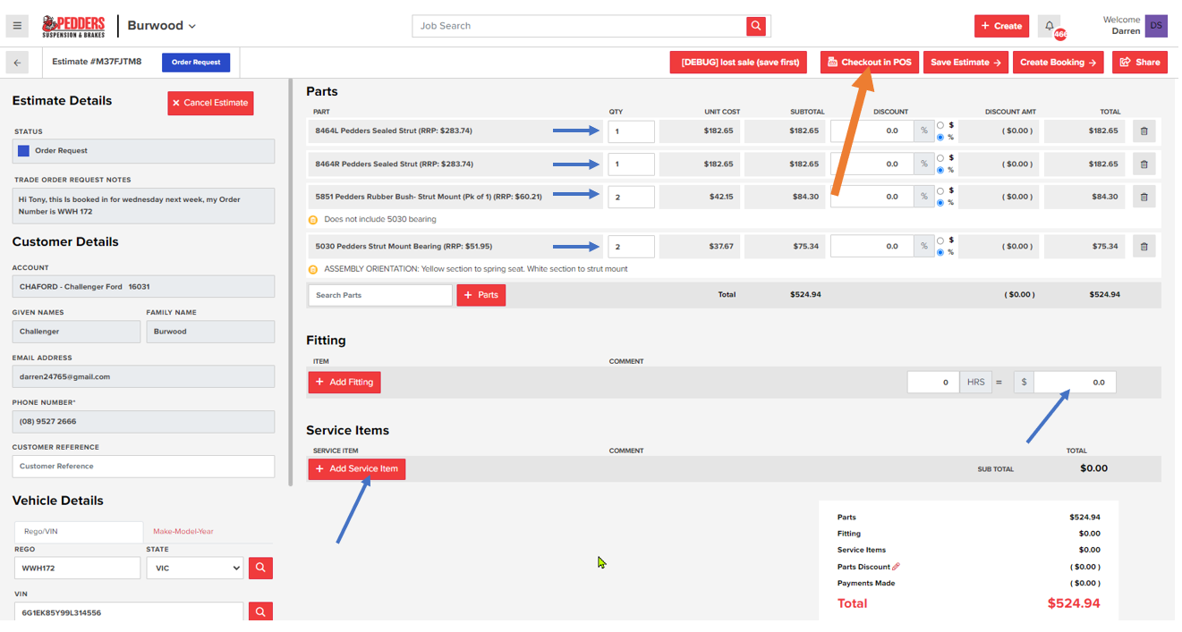
Task: Open the Burwood store dropdown
Action: [x=161, y=26]
